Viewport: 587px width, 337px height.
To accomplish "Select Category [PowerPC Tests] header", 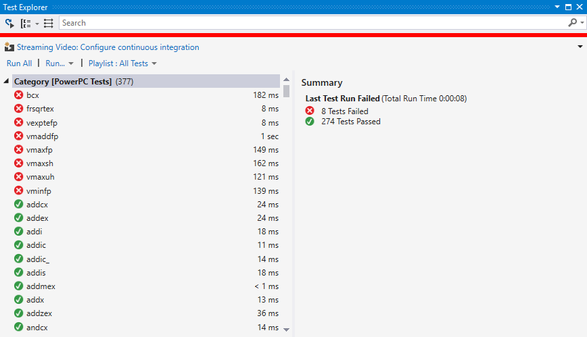I will click(x=146, y=81).
